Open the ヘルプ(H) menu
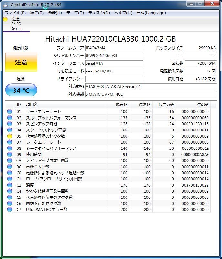The image size is (222, 259). [x=123, y=13]
